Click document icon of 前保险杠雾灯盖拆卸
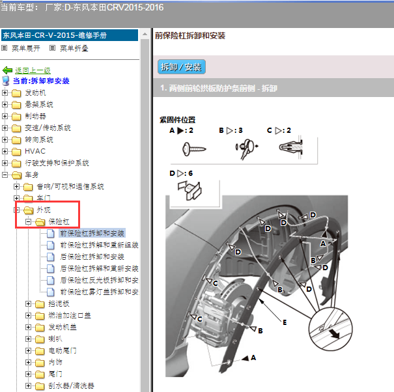Viewport: 394px width, 392px height. pyautogui.click(x=51, y=292)
